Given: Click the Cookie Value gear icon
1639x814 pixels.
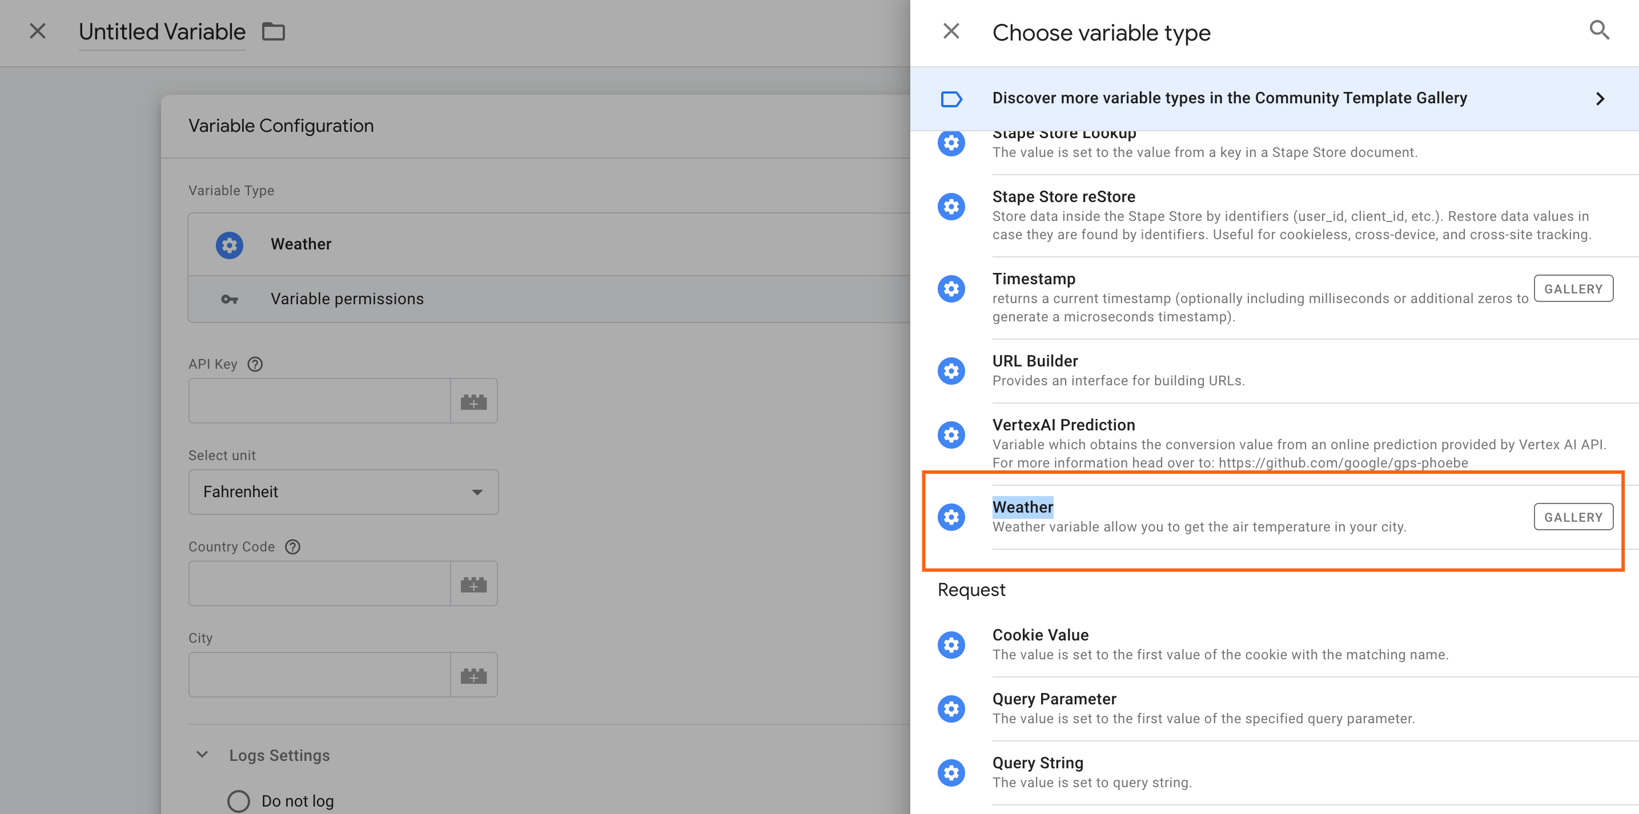Looking at the screenshot, I should [x=951, y=645].
